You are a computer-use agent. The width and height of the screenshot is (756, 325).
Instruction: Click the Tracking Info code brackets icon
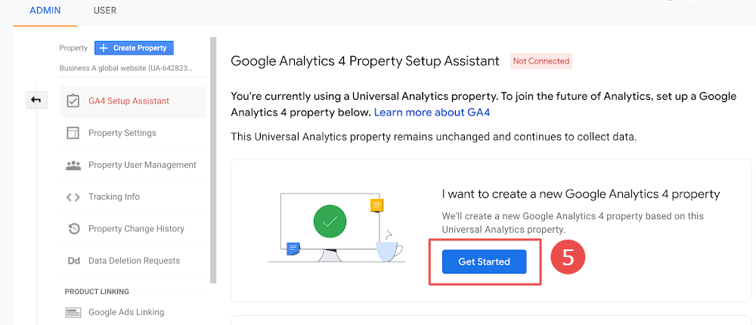(x=73, y=197)
